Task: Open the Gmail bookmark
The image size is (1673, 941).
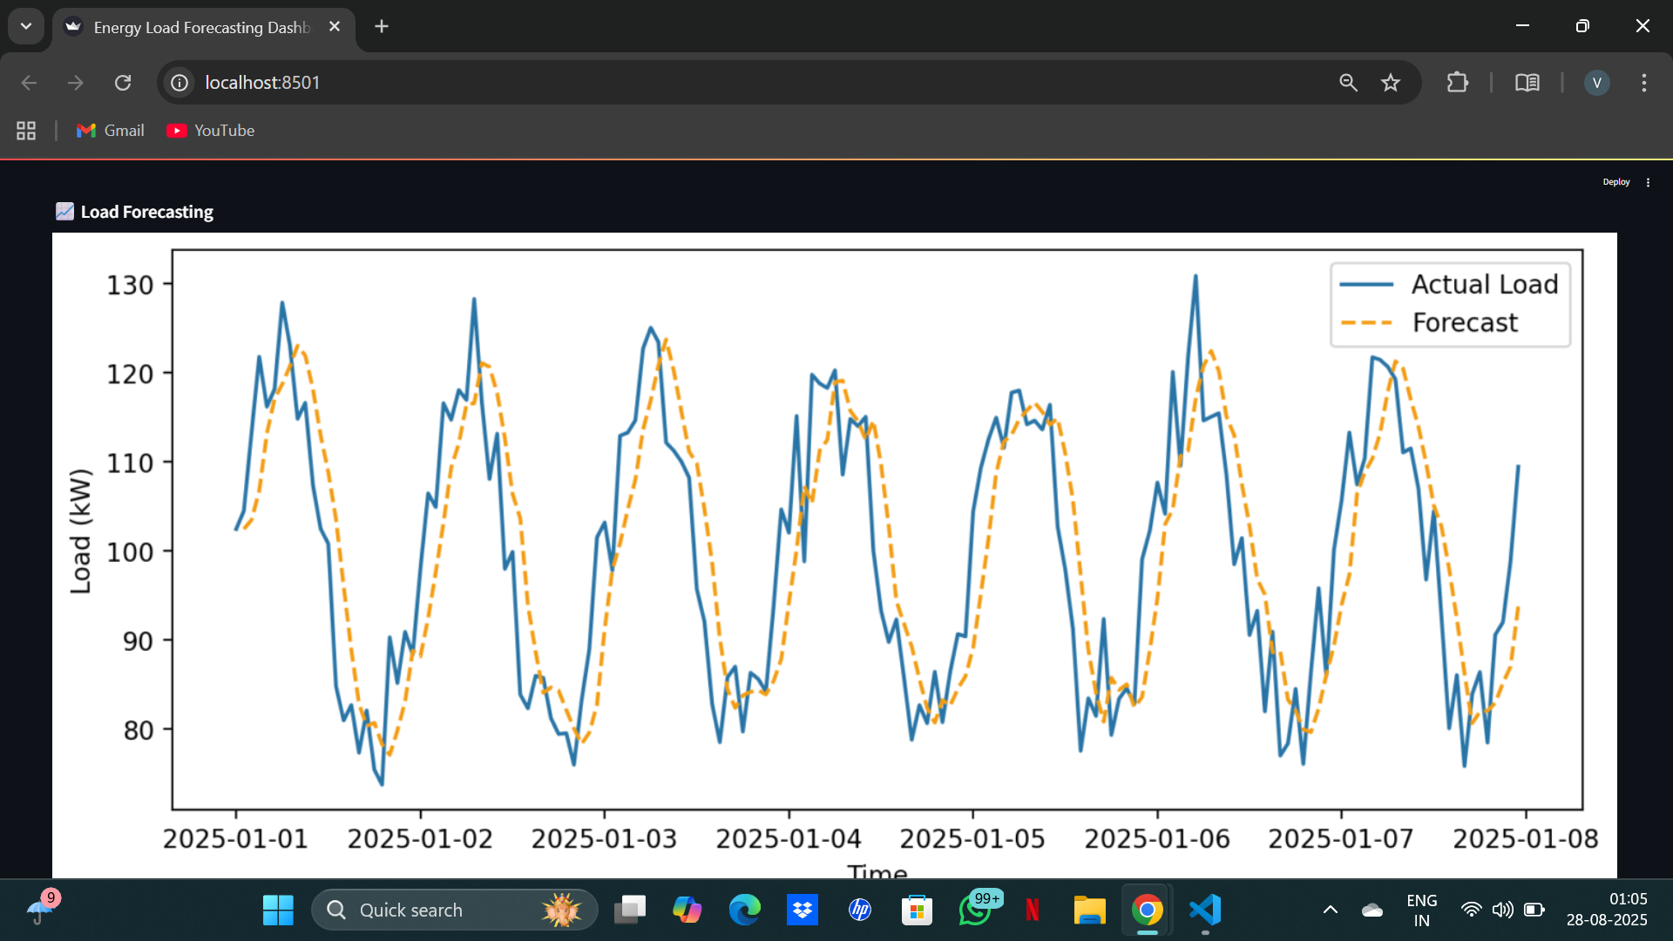Action: [111, 131]
